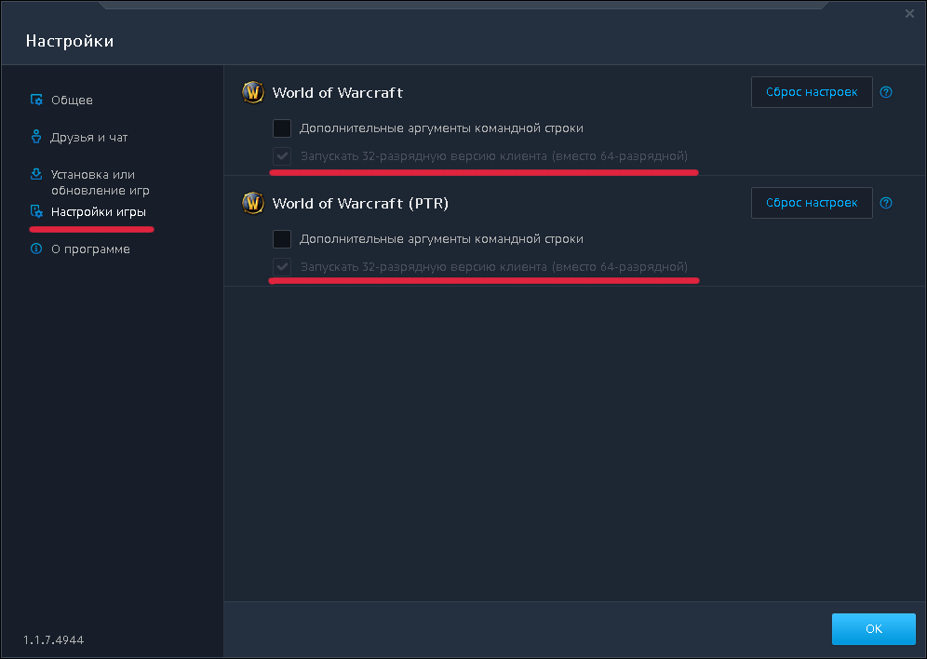This screenshot has width=927, height=659.
Task: Switch to the О программе section
Action: point(90,249)
